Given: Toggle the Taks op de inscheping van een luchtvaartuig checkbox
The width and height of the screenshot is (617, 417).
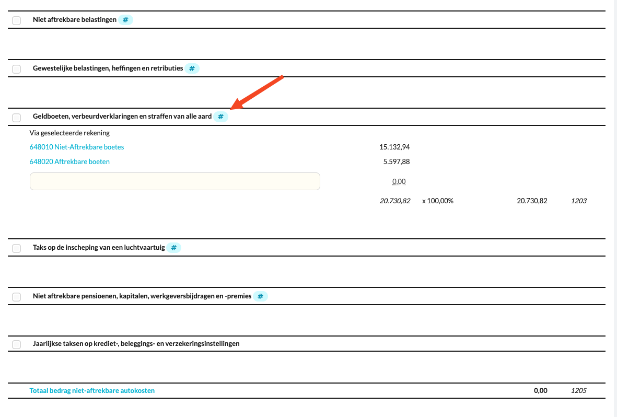Looking at the screenshot, I should (x=17, y=248).
